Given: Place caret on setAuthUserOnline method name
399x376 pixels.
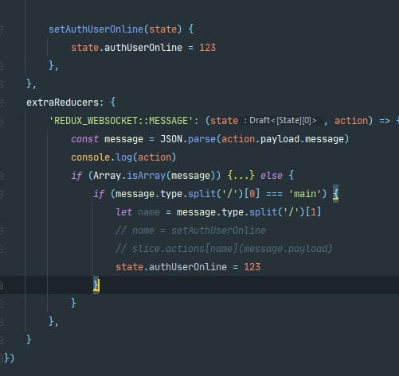Looking at the screenshot, I should point(96,29).
